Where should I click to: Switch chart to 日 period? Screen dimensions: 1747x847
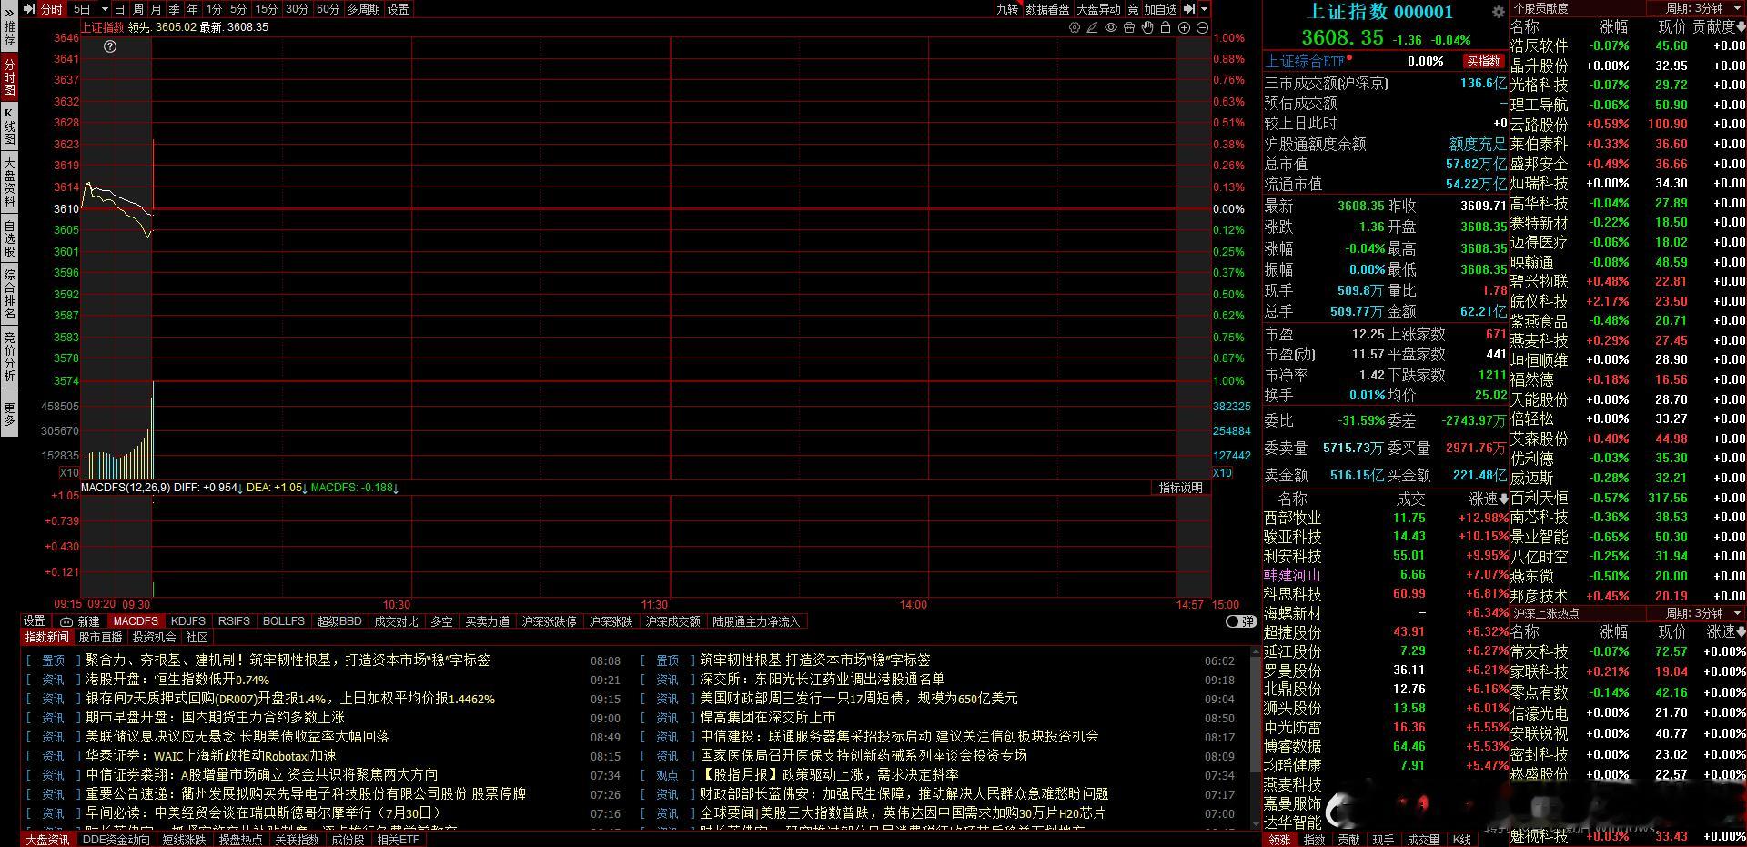click(119, 9)
